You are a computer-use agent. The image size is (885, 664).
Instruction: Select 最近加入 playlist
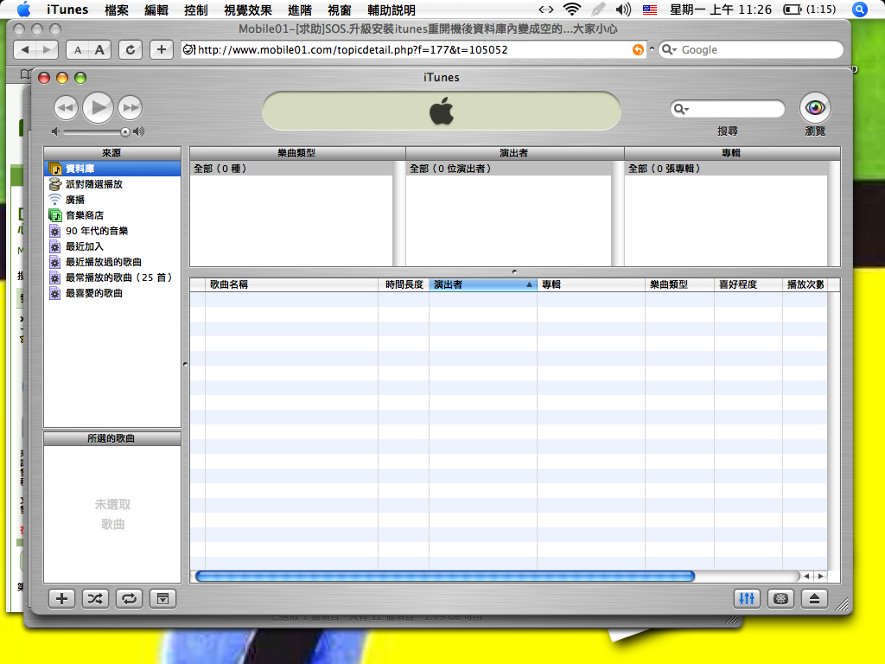pyautogui.click(x=112, y=246)
